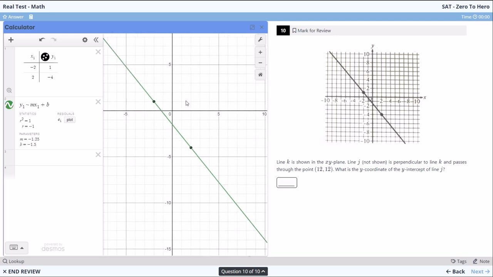This screenshot has width=493, height=277.
Task: Add a Note to question
Action: pos(481,261)
